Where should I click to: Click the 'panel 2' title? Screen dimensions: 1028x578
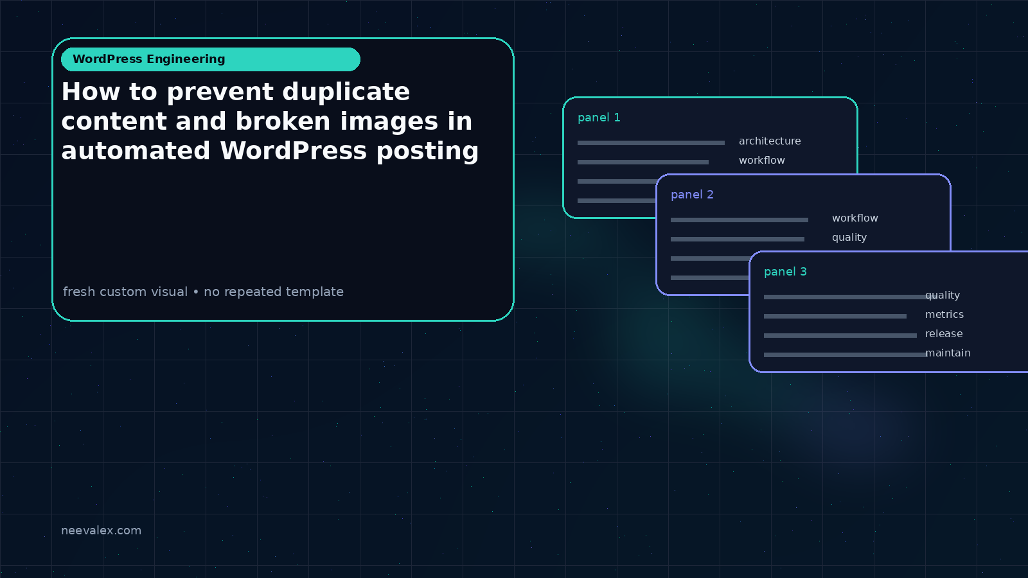coord(692,195)
